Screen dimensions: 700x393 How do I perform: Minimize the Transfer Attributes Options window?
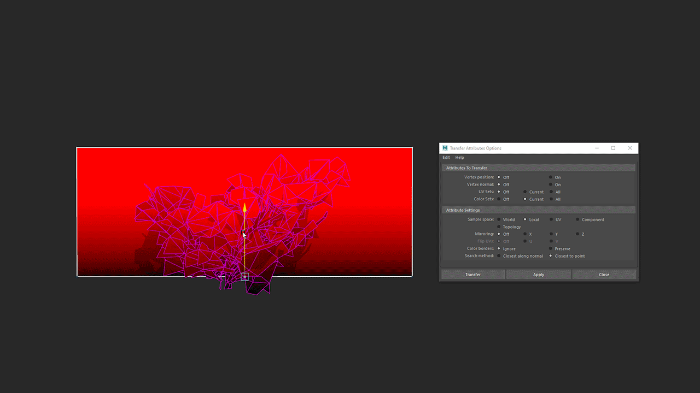597,148
